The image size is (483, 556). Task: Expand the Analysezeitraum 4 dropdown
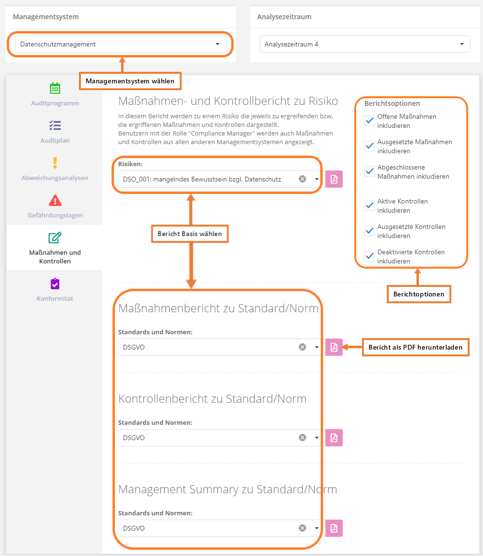point(365,44)
